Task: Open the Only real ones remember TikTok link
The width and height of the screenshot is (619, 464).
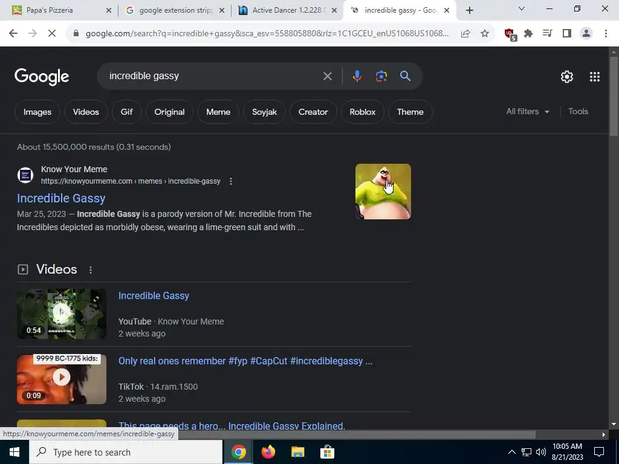Action: point(245,361)
